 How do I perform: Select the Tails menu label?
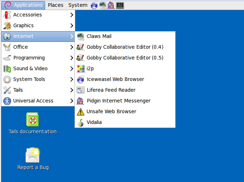(18, 90)
